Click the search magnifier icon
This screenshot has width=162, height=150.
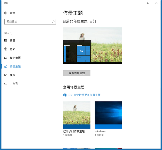(53, 22)
